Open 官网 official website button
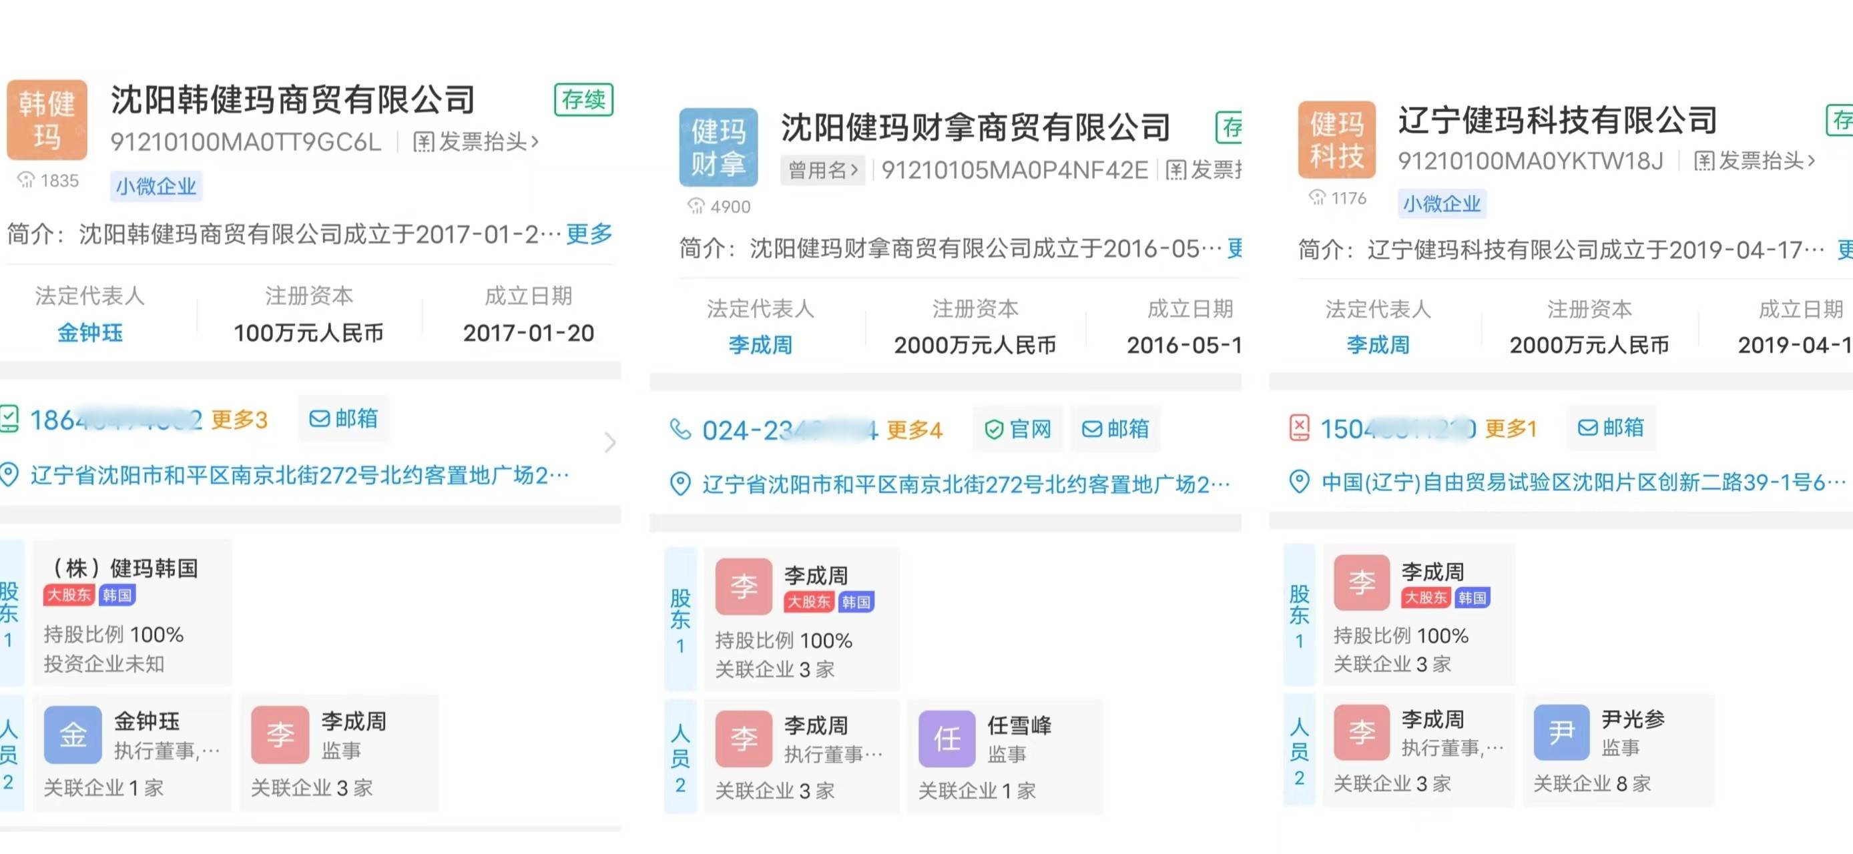Image resolution: width=1853 pixels, height=854 pixels. pyautogui.click(x=1018, y=429)
